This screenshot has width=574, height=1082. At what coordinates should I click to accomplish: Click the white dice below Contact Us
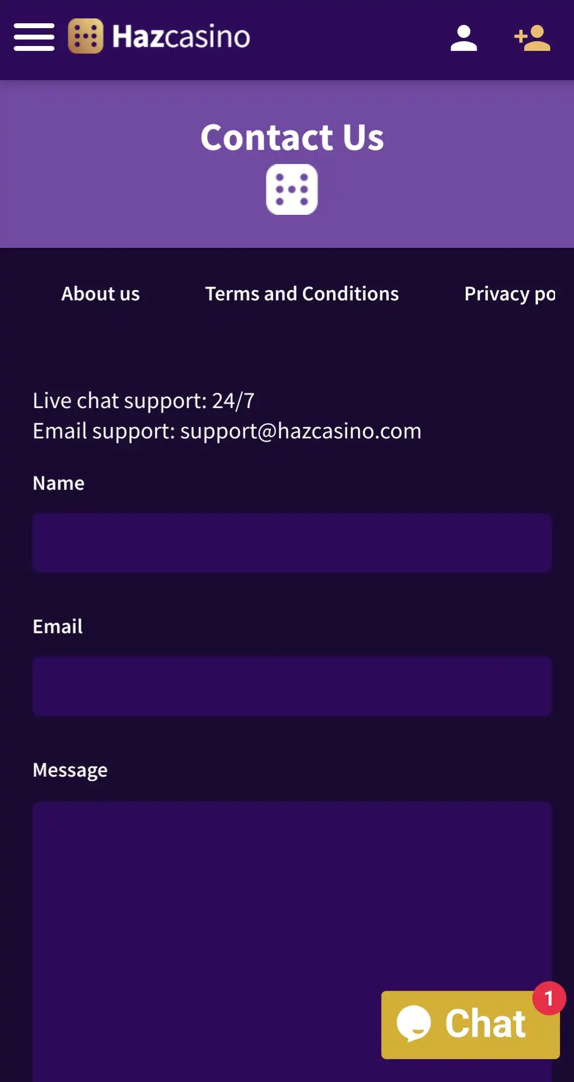pos(292,189)
